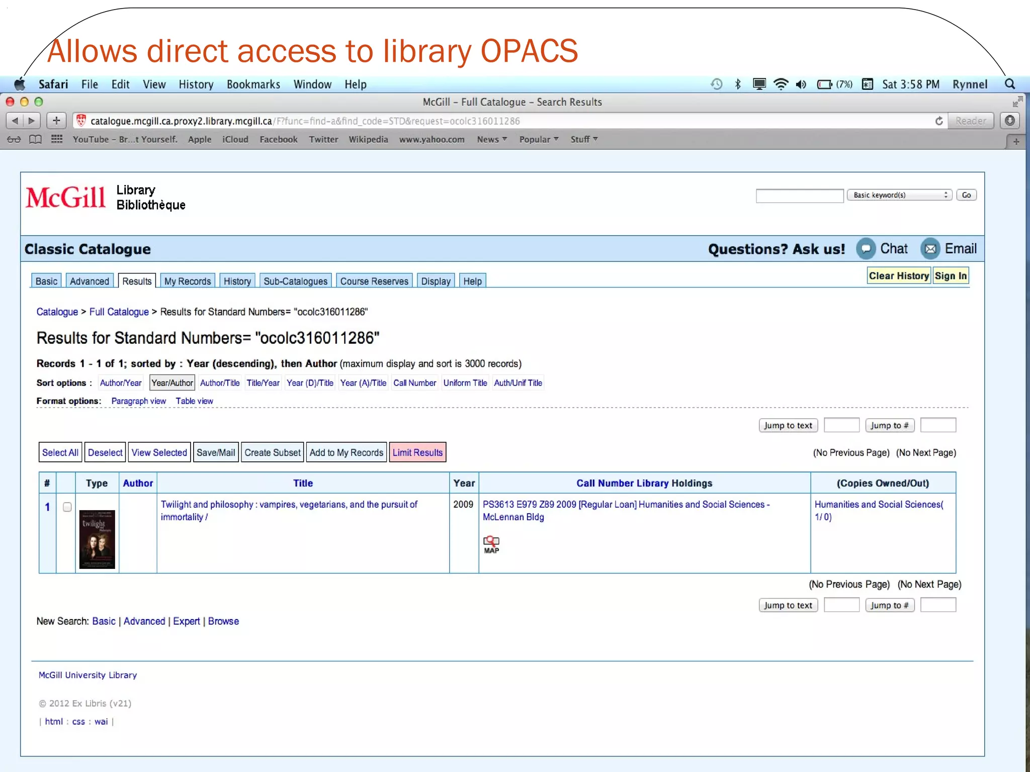Click the Chat speech bubble icon
The image size is (1030, 772).
(x=866, y=249)
